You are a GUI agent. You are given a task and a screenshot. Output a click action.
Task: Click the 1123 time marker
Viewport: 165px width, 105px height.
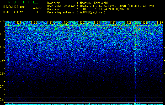[x=50, y=23]
